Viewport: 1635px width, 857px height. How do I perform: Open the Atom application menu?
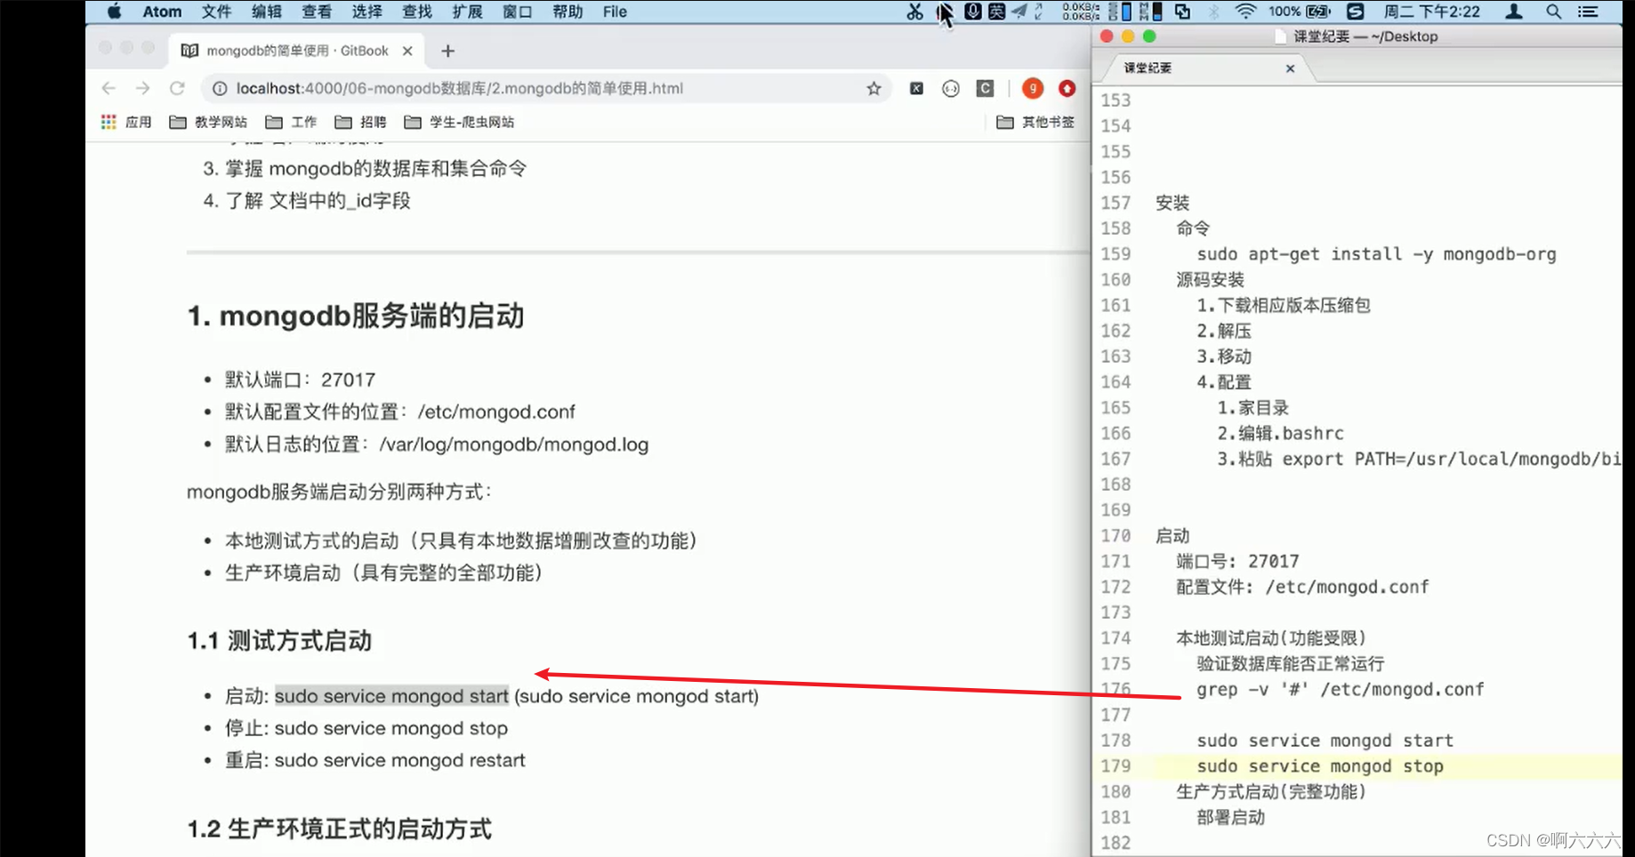(x=162, y=12)
